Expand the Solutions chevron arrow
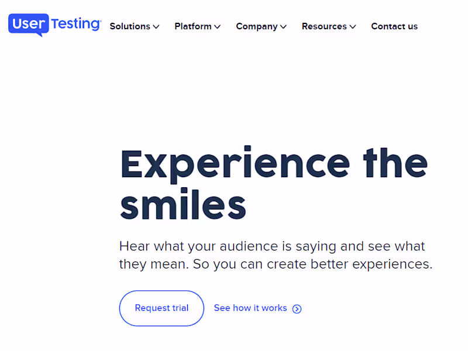The image size is (468, 351). (x=156, y=26)
